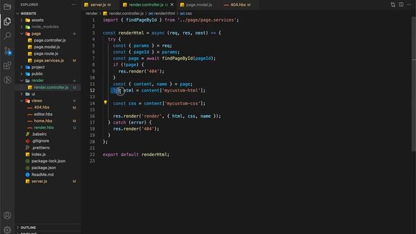The height and width of the screenshot is (234, 416).
Task: Open the Search view in activity bar
Action: click(7, 36)
